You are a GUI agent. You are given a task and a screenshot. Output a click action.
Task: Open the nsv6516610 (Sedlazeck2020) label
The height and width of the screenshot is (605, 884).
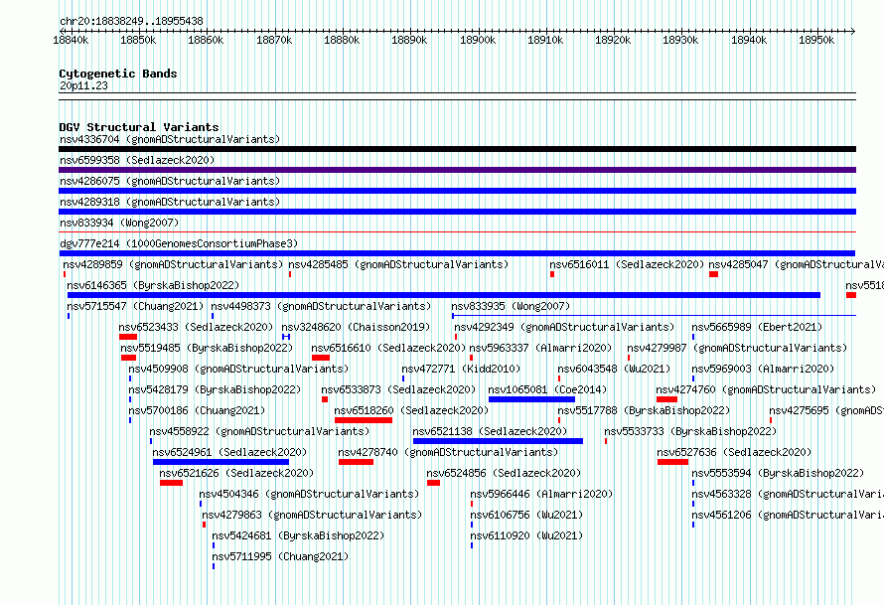388,348
